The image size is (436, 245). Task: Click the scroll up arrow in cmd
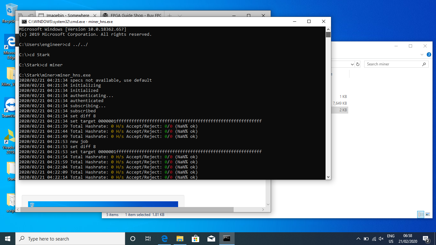click(328, 29)
